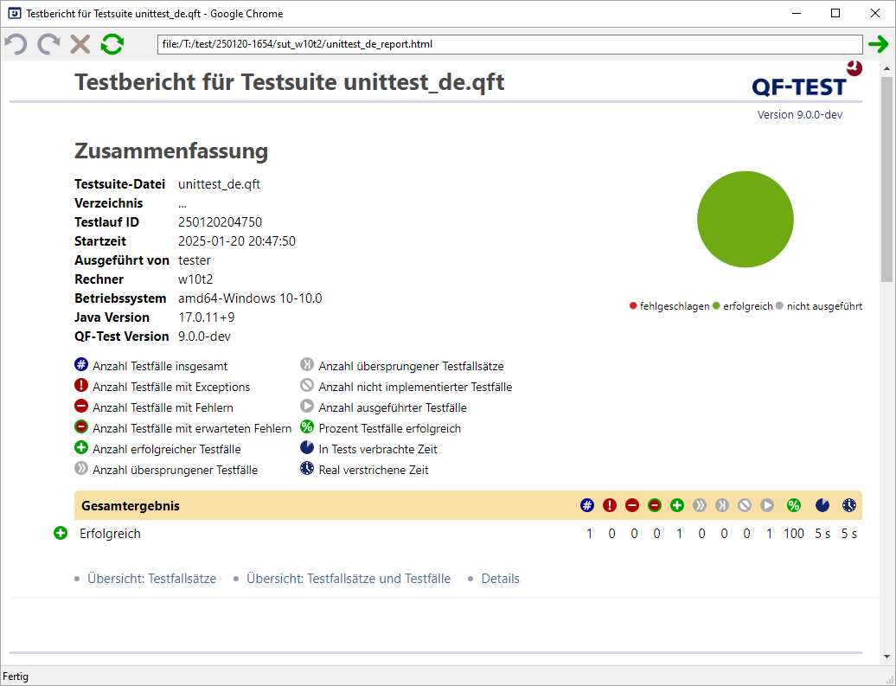This screenshot has width=896, height=686.
Task: Click green plus icon beside Erfolgreich
Action: click(x=61, y=534)
